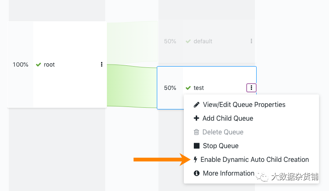Toggle the test queue three-dot menu
This screenshot has width=329, height=191.
[251, 88]
